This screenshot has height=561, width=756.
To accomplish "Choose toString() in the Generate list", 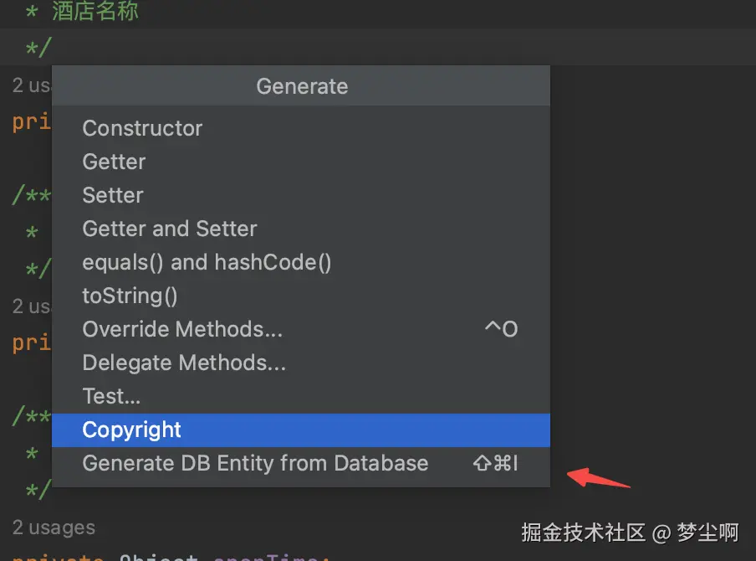I will coord(130,296).
